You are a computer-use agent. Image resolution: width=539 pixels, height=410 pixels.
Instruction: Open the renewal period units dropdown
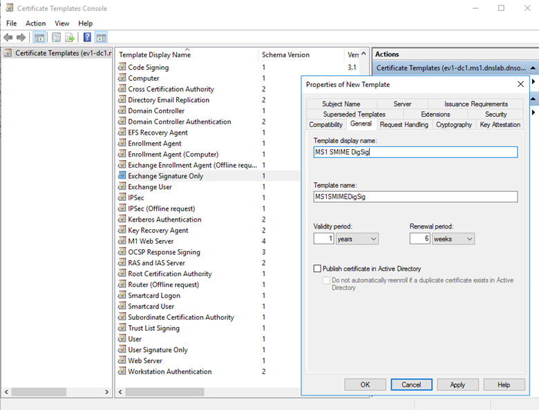453,239
